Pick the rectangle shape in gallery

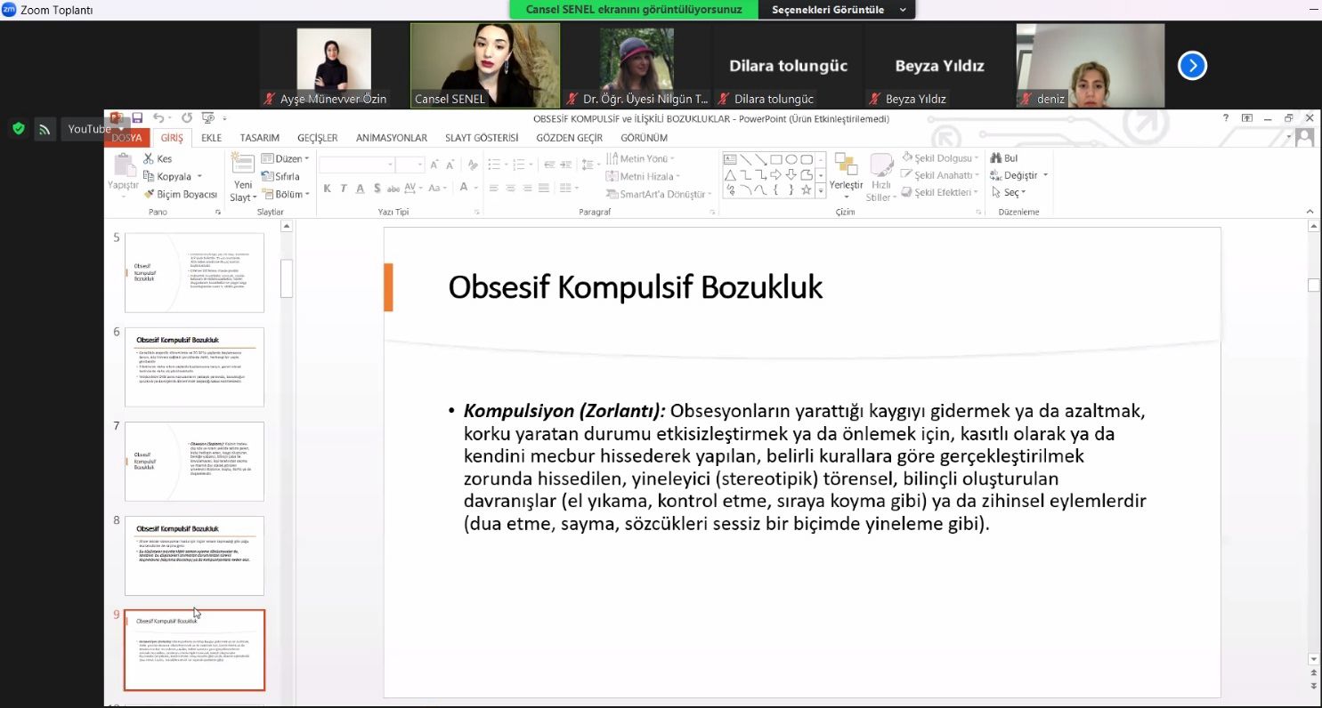pyautogui.click(x=775, y=160)
